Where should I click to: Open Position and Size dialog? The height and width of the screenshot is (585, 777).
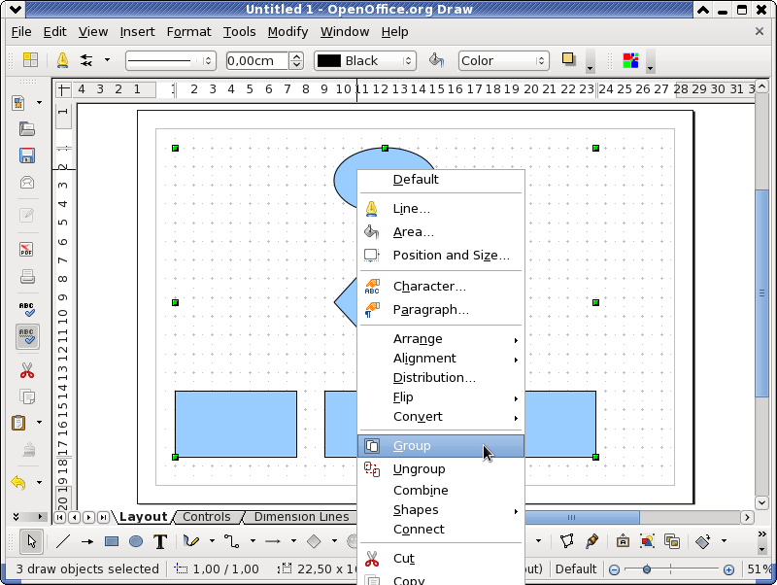441,256
